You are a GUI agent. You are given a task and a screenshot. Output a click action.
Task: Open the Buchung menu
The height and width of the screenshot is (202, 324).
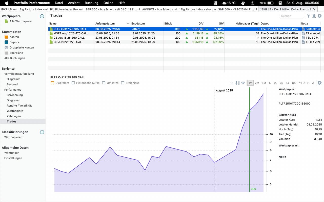[x=91, y=3]
